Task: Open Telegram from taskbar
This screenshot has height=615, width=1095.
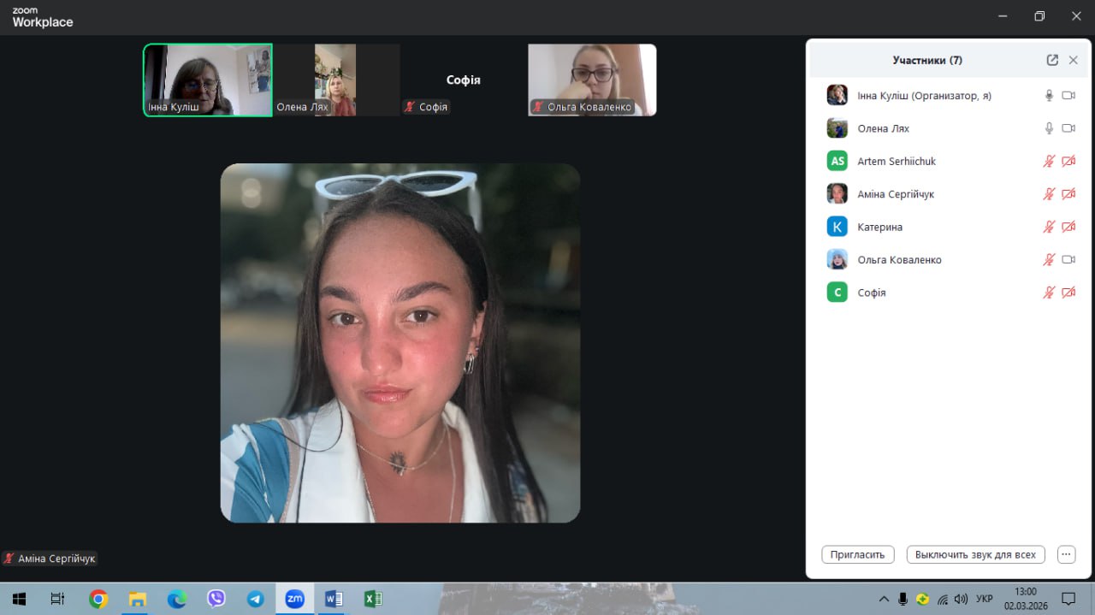Action: click(x=255, y=599)
